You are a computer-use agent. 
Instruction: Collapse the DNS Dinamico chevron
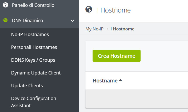[72, 21]
